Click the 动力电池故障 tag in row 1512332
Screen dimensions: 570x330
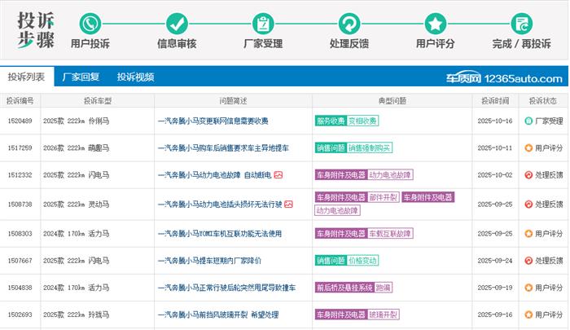click(391, 175)
